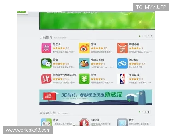Select second page dot of 大家都在用

tap(142, 112)
